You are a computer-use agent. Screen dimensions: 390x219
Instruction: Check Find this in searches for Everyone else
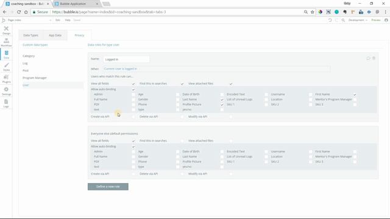click(182, 141)
